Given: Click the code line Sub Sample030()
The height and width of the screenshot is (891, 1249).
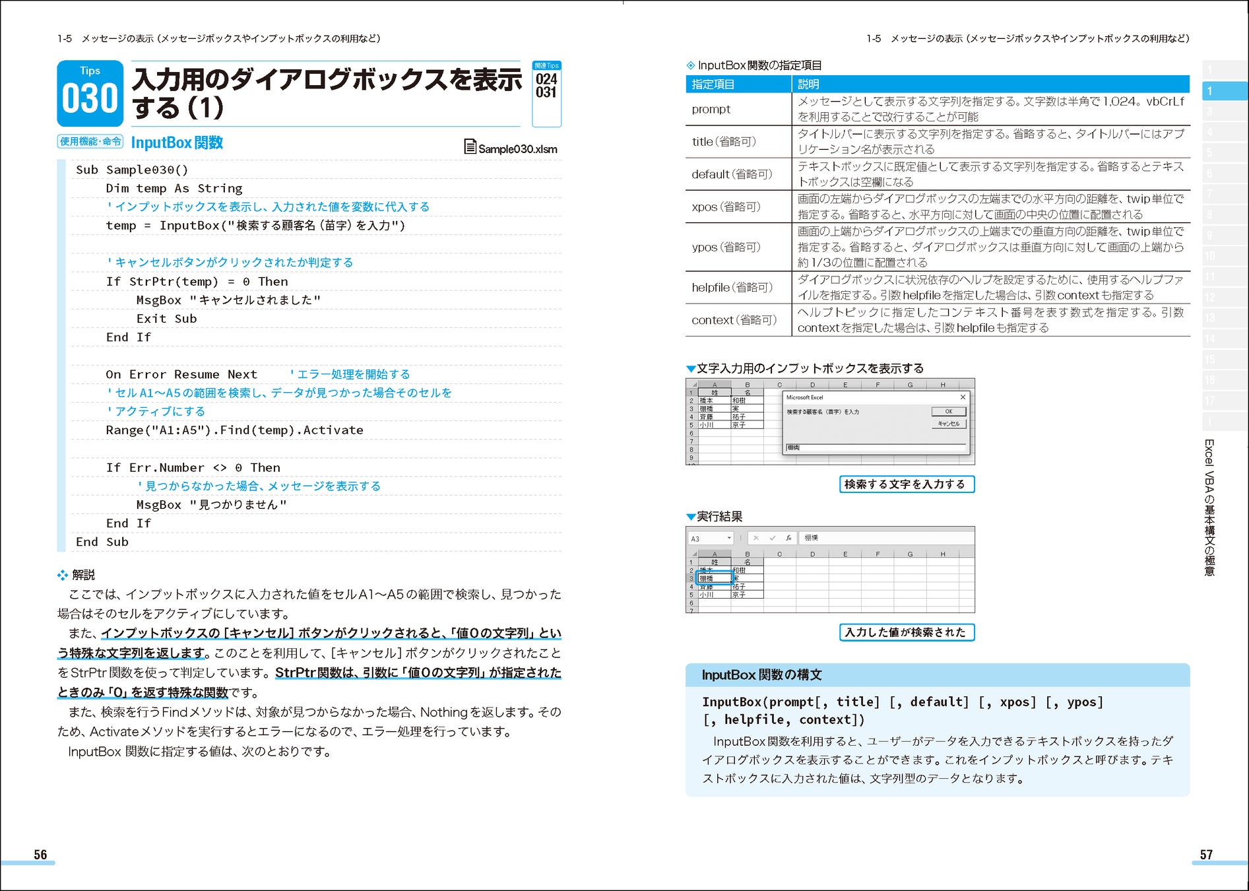Looking at the screenshot, I should pos(132,170).
